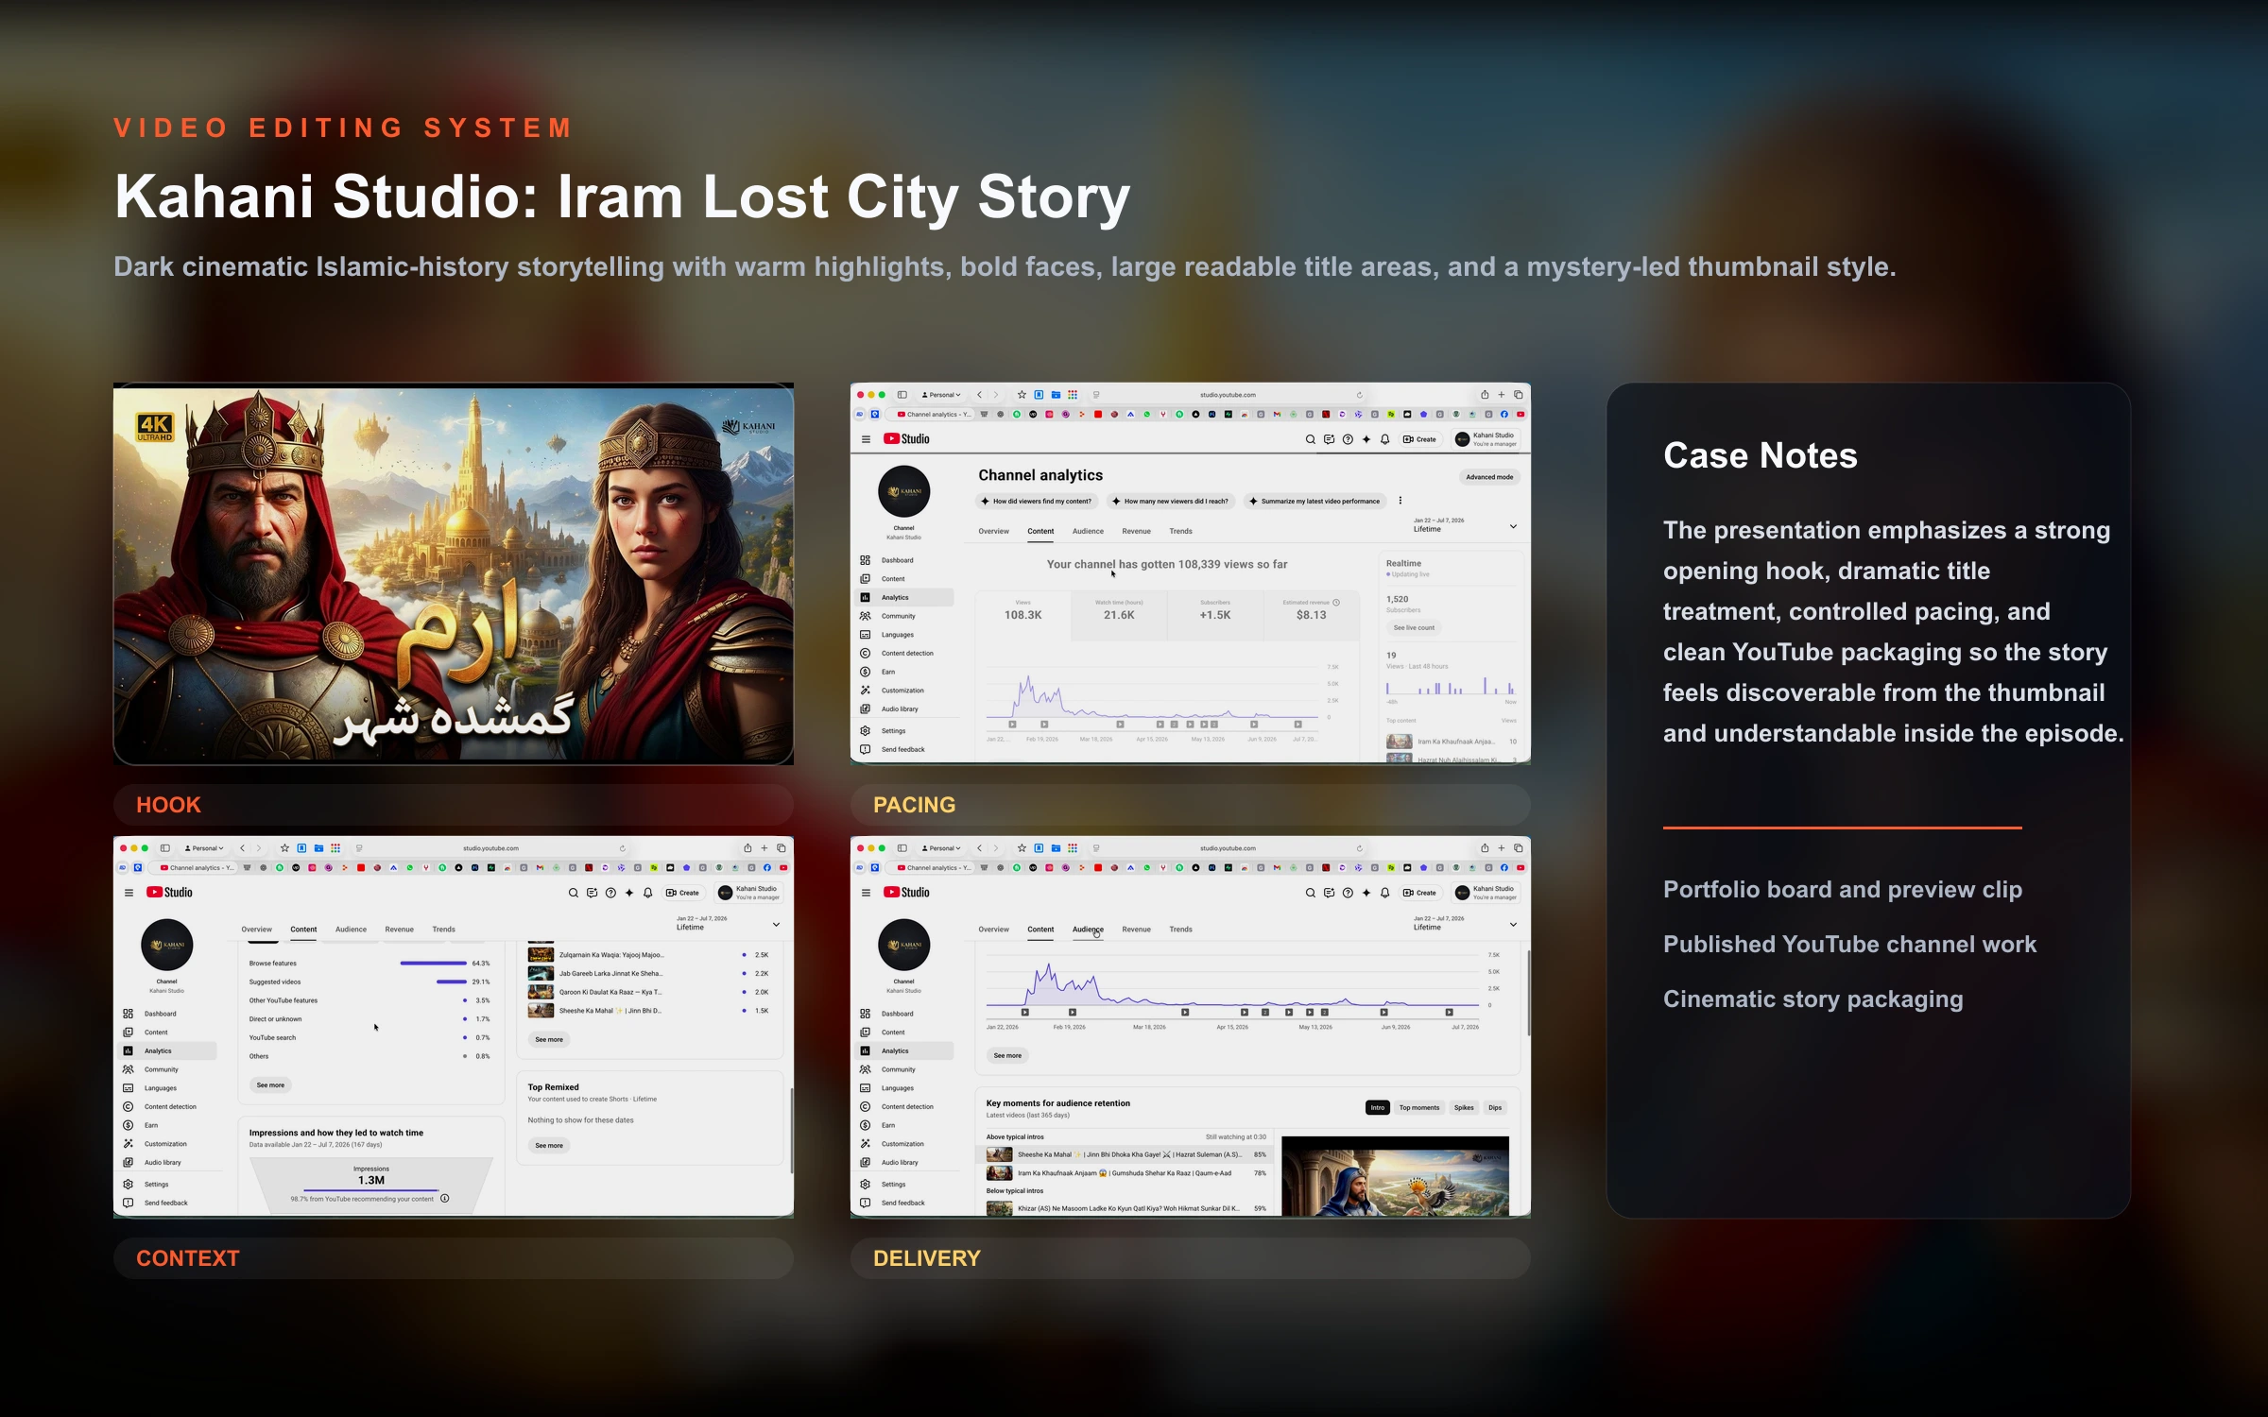Viewport: 2268px width, 1417px height.
Task: Click Ask Studio sparkle icon in DELIVERY screenshot header
Action: pos(1366,893)
